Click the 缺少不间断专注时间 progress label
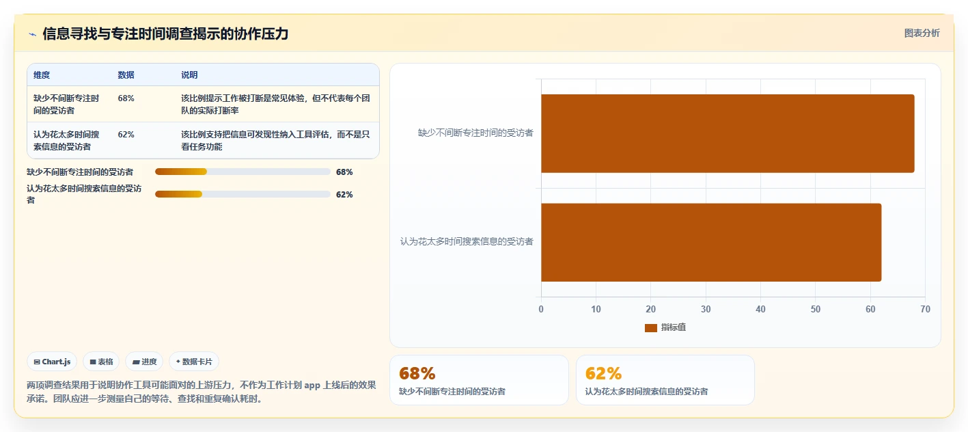This screenshot has height=432, width=968. pos(80,172)
